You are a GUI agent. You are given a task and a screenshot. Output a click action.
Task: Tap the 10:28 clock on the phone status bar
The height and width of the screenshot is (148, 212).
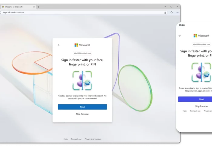pyautogui.click(x=182, y=25)
